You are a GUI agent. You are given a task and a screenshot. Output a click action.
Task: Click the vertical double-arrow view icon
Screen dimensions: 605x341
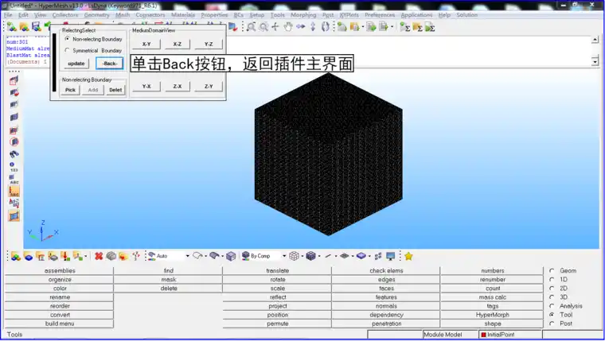coord(313,26)
